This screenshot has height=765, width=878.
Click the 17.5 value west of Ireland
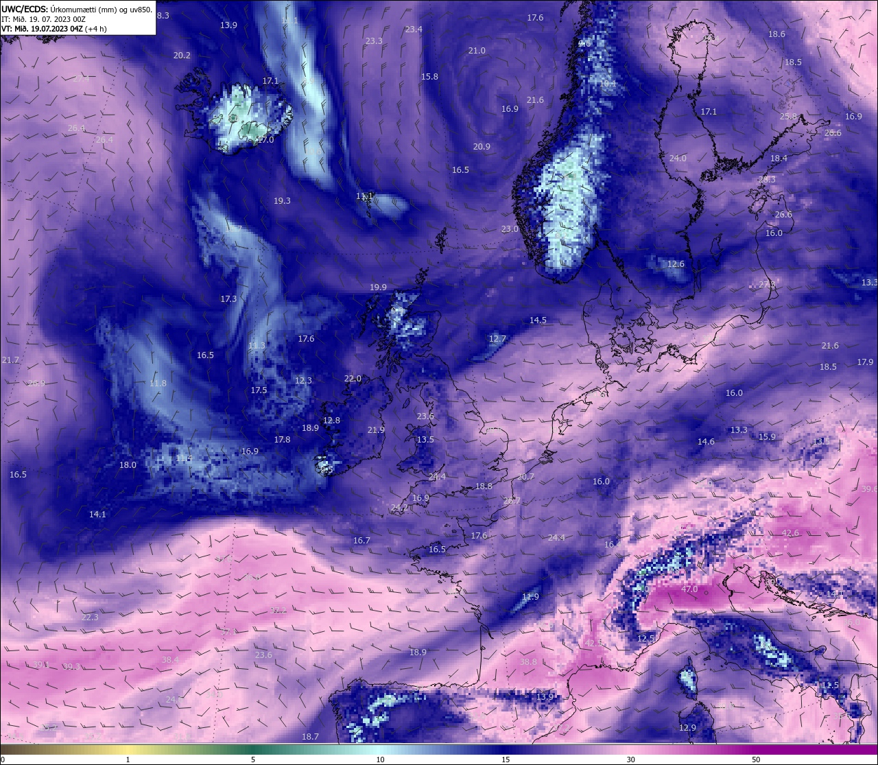tap(259, 390)
